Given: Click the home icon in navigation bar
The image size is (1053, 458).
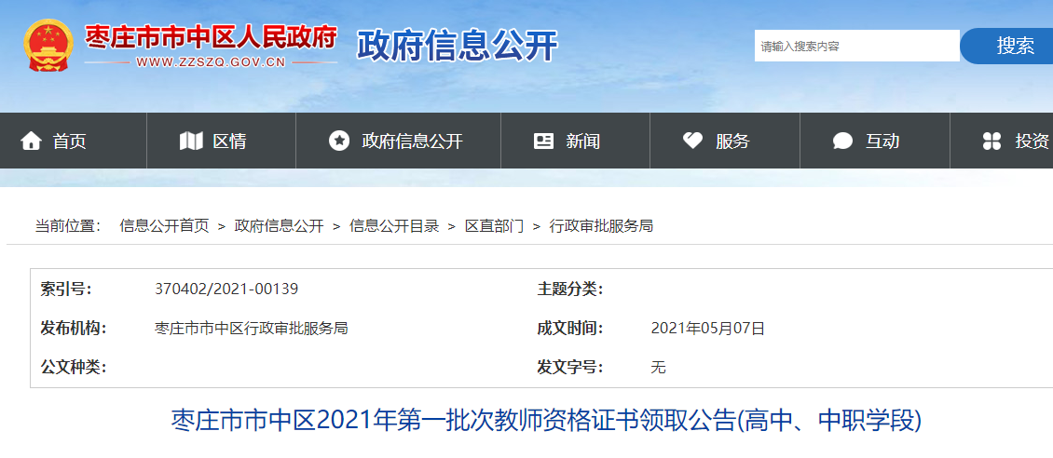Looking at the screenshot, I should (x=31, y=141).
